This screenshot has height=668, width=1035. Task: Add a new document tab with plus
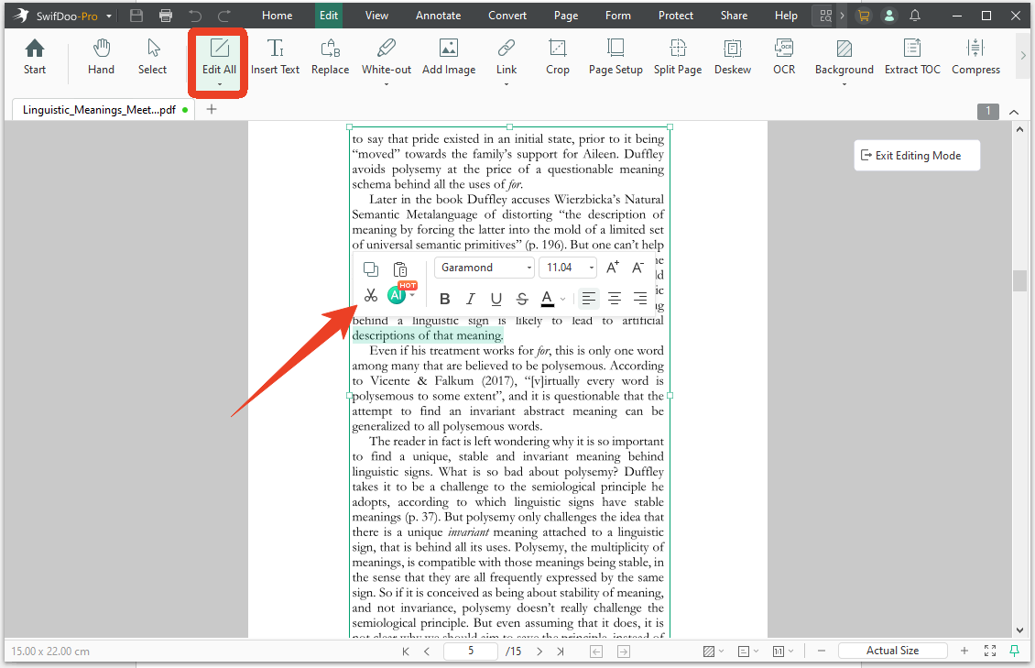pos(212,110)
